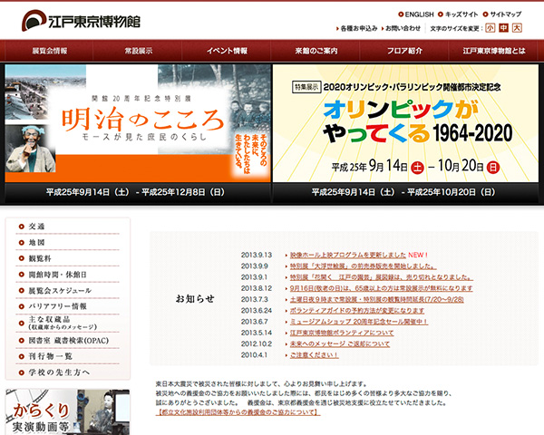Screen dimensions: 544x435
Task: Set text size to small (小)
Action: coord(491,28)
